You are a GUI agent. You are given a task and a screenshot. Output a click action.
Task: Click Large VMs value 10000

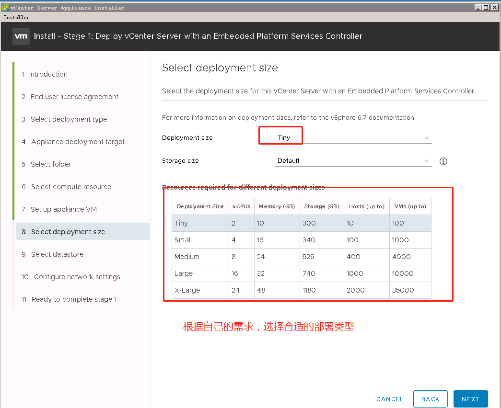coord(403,273)
